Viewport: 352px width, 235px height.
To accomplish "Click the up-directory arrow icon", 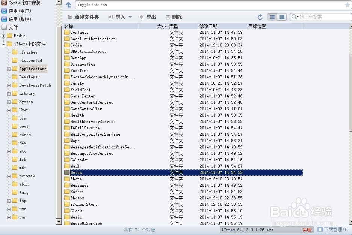I will 68,5.
